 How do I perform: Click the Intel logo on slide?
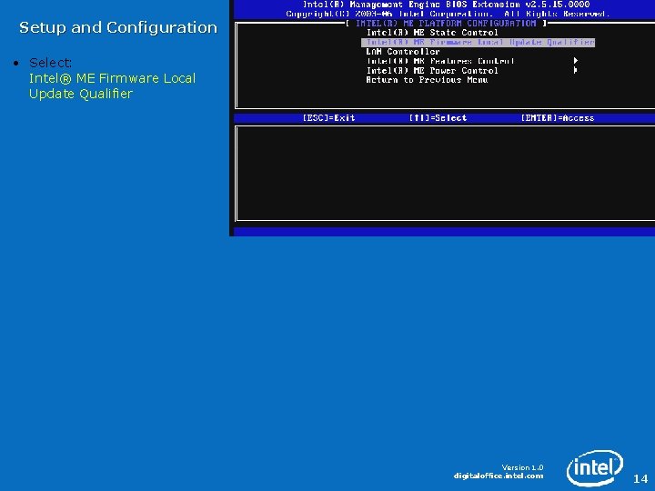click(x=595, y=467)
